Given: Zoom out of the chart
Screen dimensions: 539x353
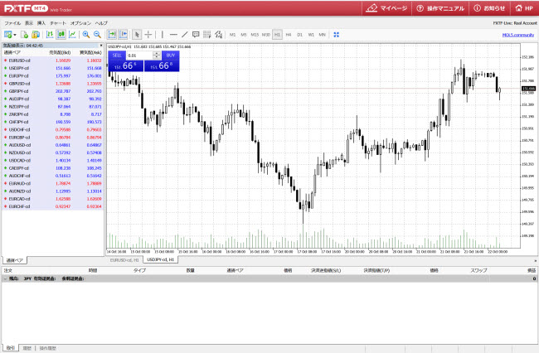Looking at the screenshot, I should click(97, 35).
